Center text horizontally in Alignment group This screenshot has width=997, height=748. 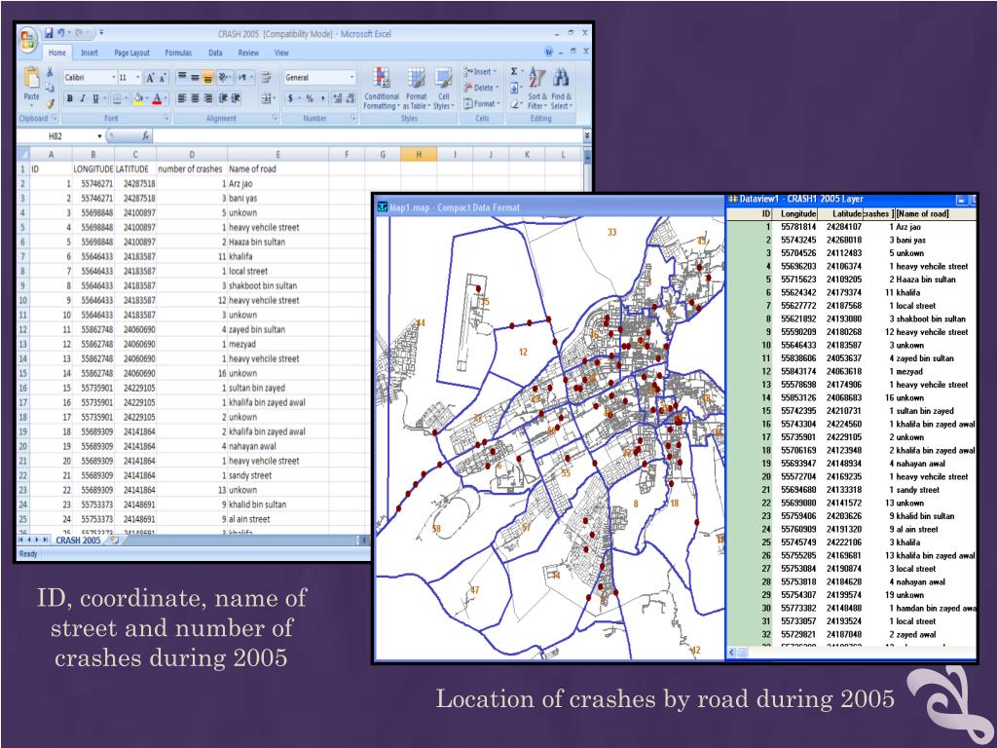(195, 98)
